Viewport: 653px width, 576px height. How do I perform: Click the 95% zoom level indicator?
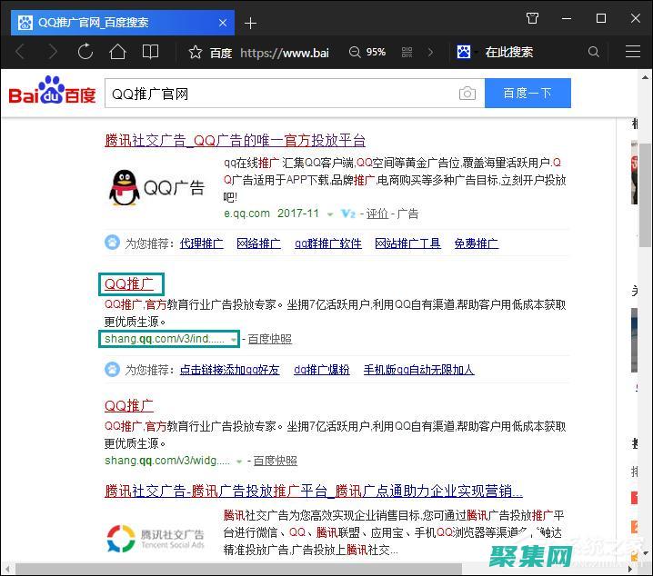click(368, 53)
